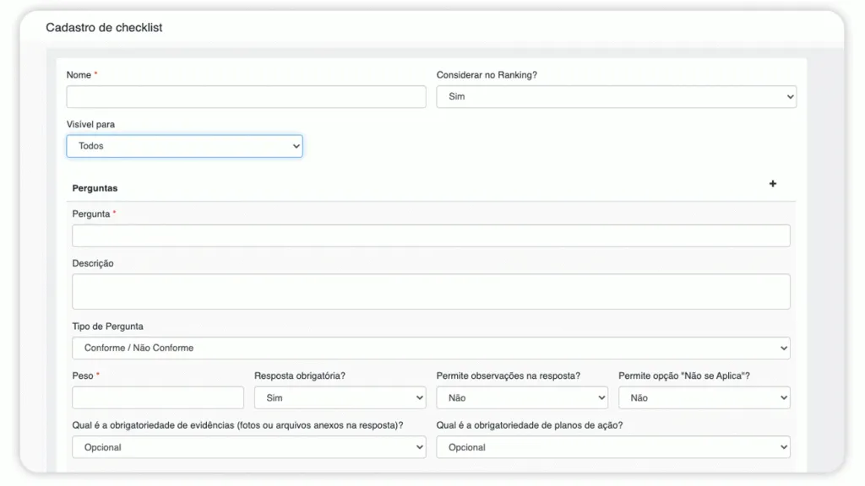Open the Considerar no Ranking dropdown
865x486 pixels.
pyautogui.click(x=616, y=97)
